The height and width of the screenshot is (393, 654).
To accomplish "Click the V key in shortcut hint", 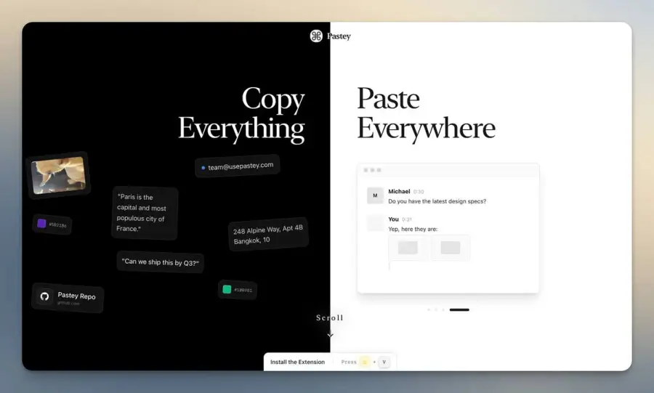I will [384, 362].
